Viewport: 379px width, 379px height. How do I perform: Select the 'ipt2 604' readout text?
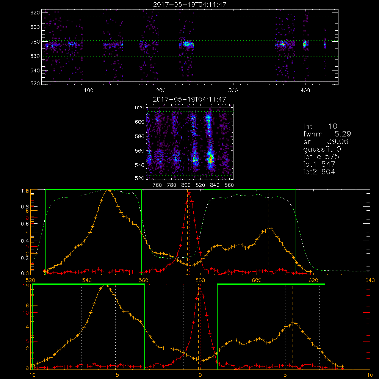(319, 172)
